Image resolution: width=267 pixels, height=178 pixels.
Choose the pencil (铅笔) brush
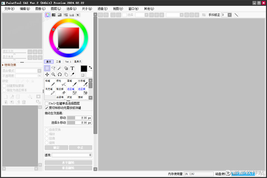coord(50,83)
